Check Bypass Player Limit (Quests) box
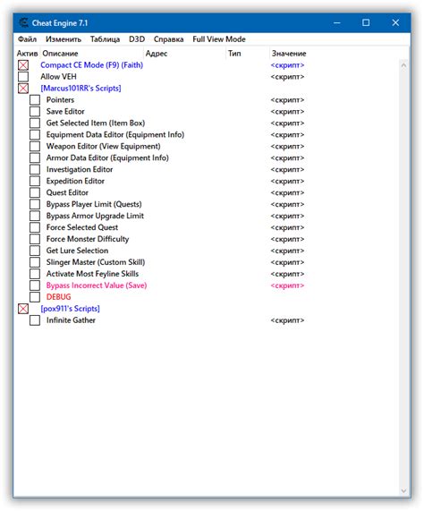 pyautogui.click(x=35, y=204)
